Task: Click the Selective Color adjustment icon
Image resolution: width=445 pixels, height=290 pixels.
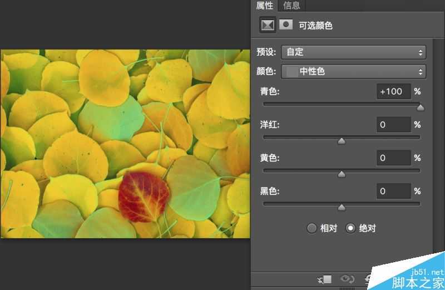Action: point(268,25)
